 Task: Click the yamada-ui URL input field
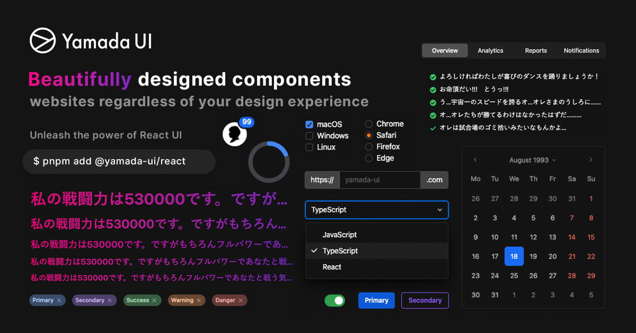point(379,180)
